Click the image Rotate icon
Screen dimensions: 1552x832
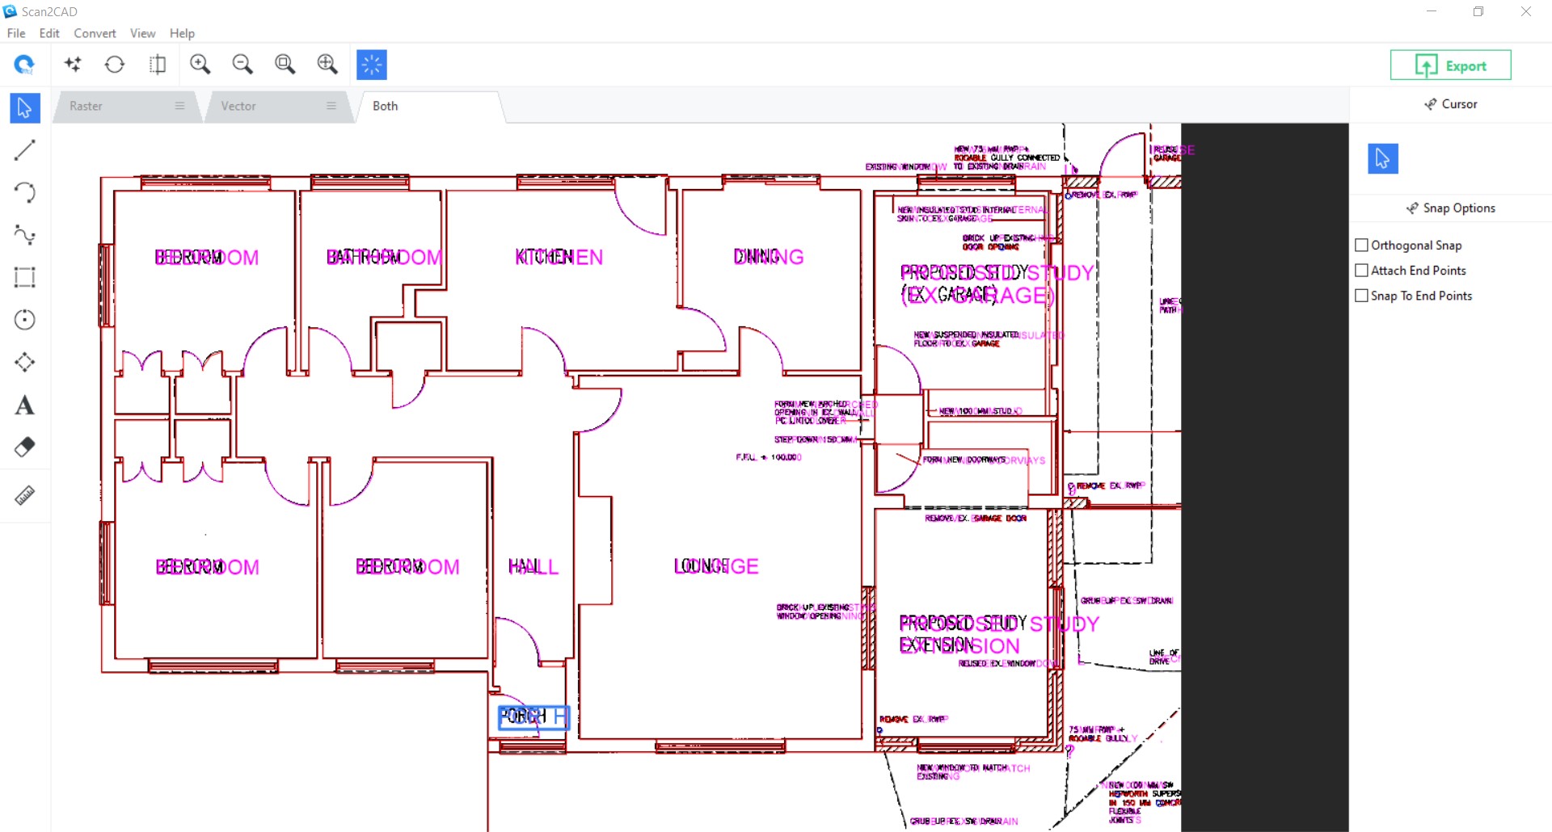pyautogui.click(x=115, y=64)
